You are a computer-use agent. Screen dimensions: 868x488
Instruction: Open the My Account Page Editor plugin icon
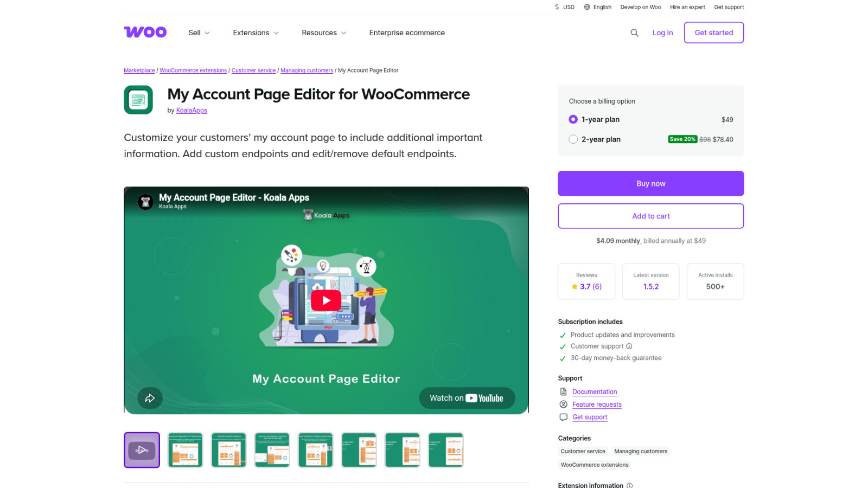[138, 100]
